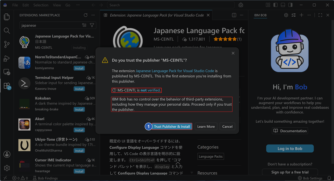Navigate forward with the title bar arrow
This screenshot has width=334, height=181.
coord(101,5)
